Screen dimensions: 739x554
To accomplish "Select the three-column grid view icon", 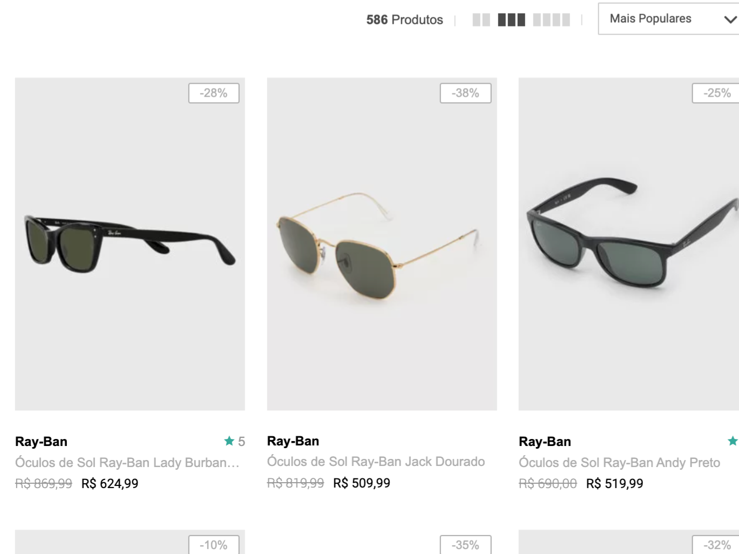I will [x=511, y=20].
